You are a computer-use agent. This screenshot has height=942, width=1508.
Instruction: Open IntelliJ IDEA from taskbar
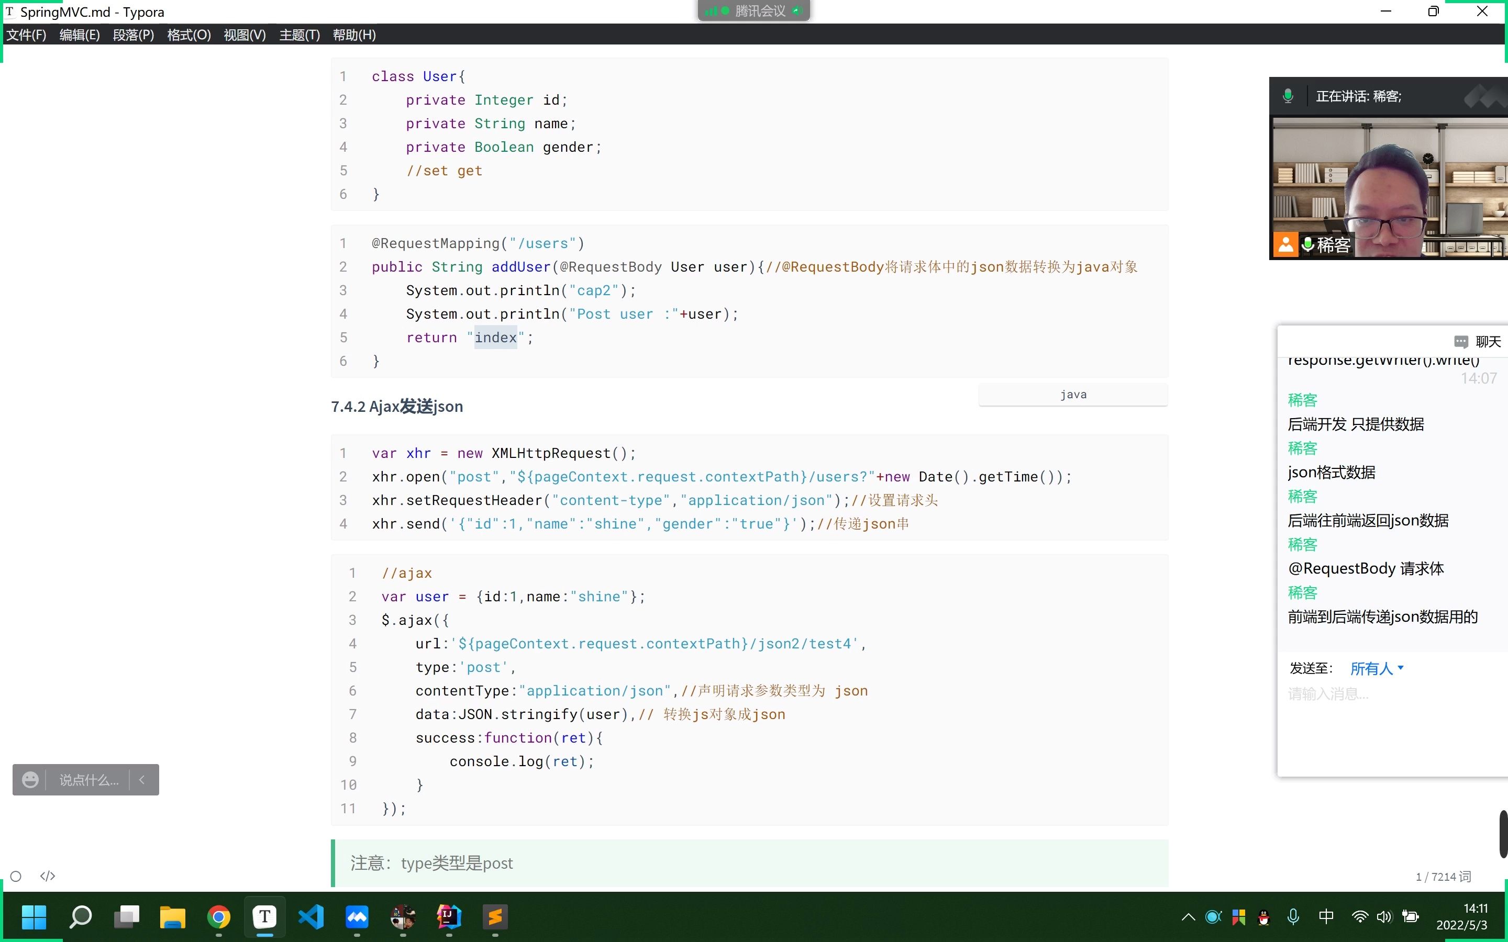pos(449,916)
